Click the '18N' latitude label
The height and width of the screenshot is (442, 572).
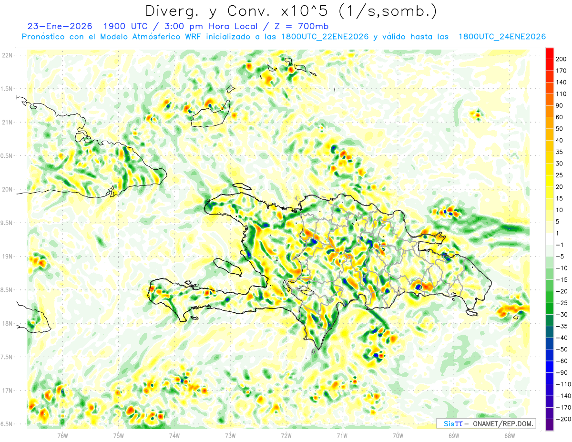[x=7, y=324]
